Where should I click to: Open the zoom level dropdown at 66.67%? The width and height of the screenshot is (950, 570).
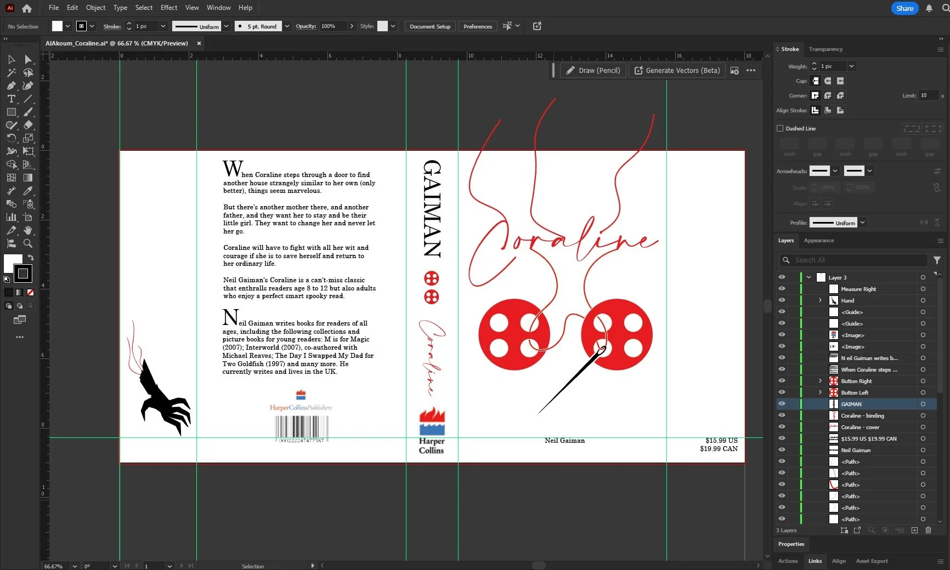75,566
